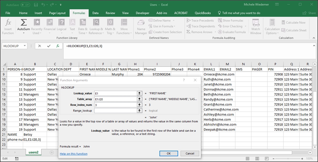Click zoom in plus on zoom slider
This screenshot has height=162, width=318.
(x=302, y=158)
